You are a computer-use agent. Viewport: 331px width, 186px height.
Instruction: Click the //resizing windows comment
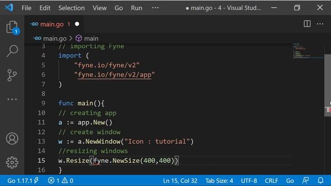point(93,151)
